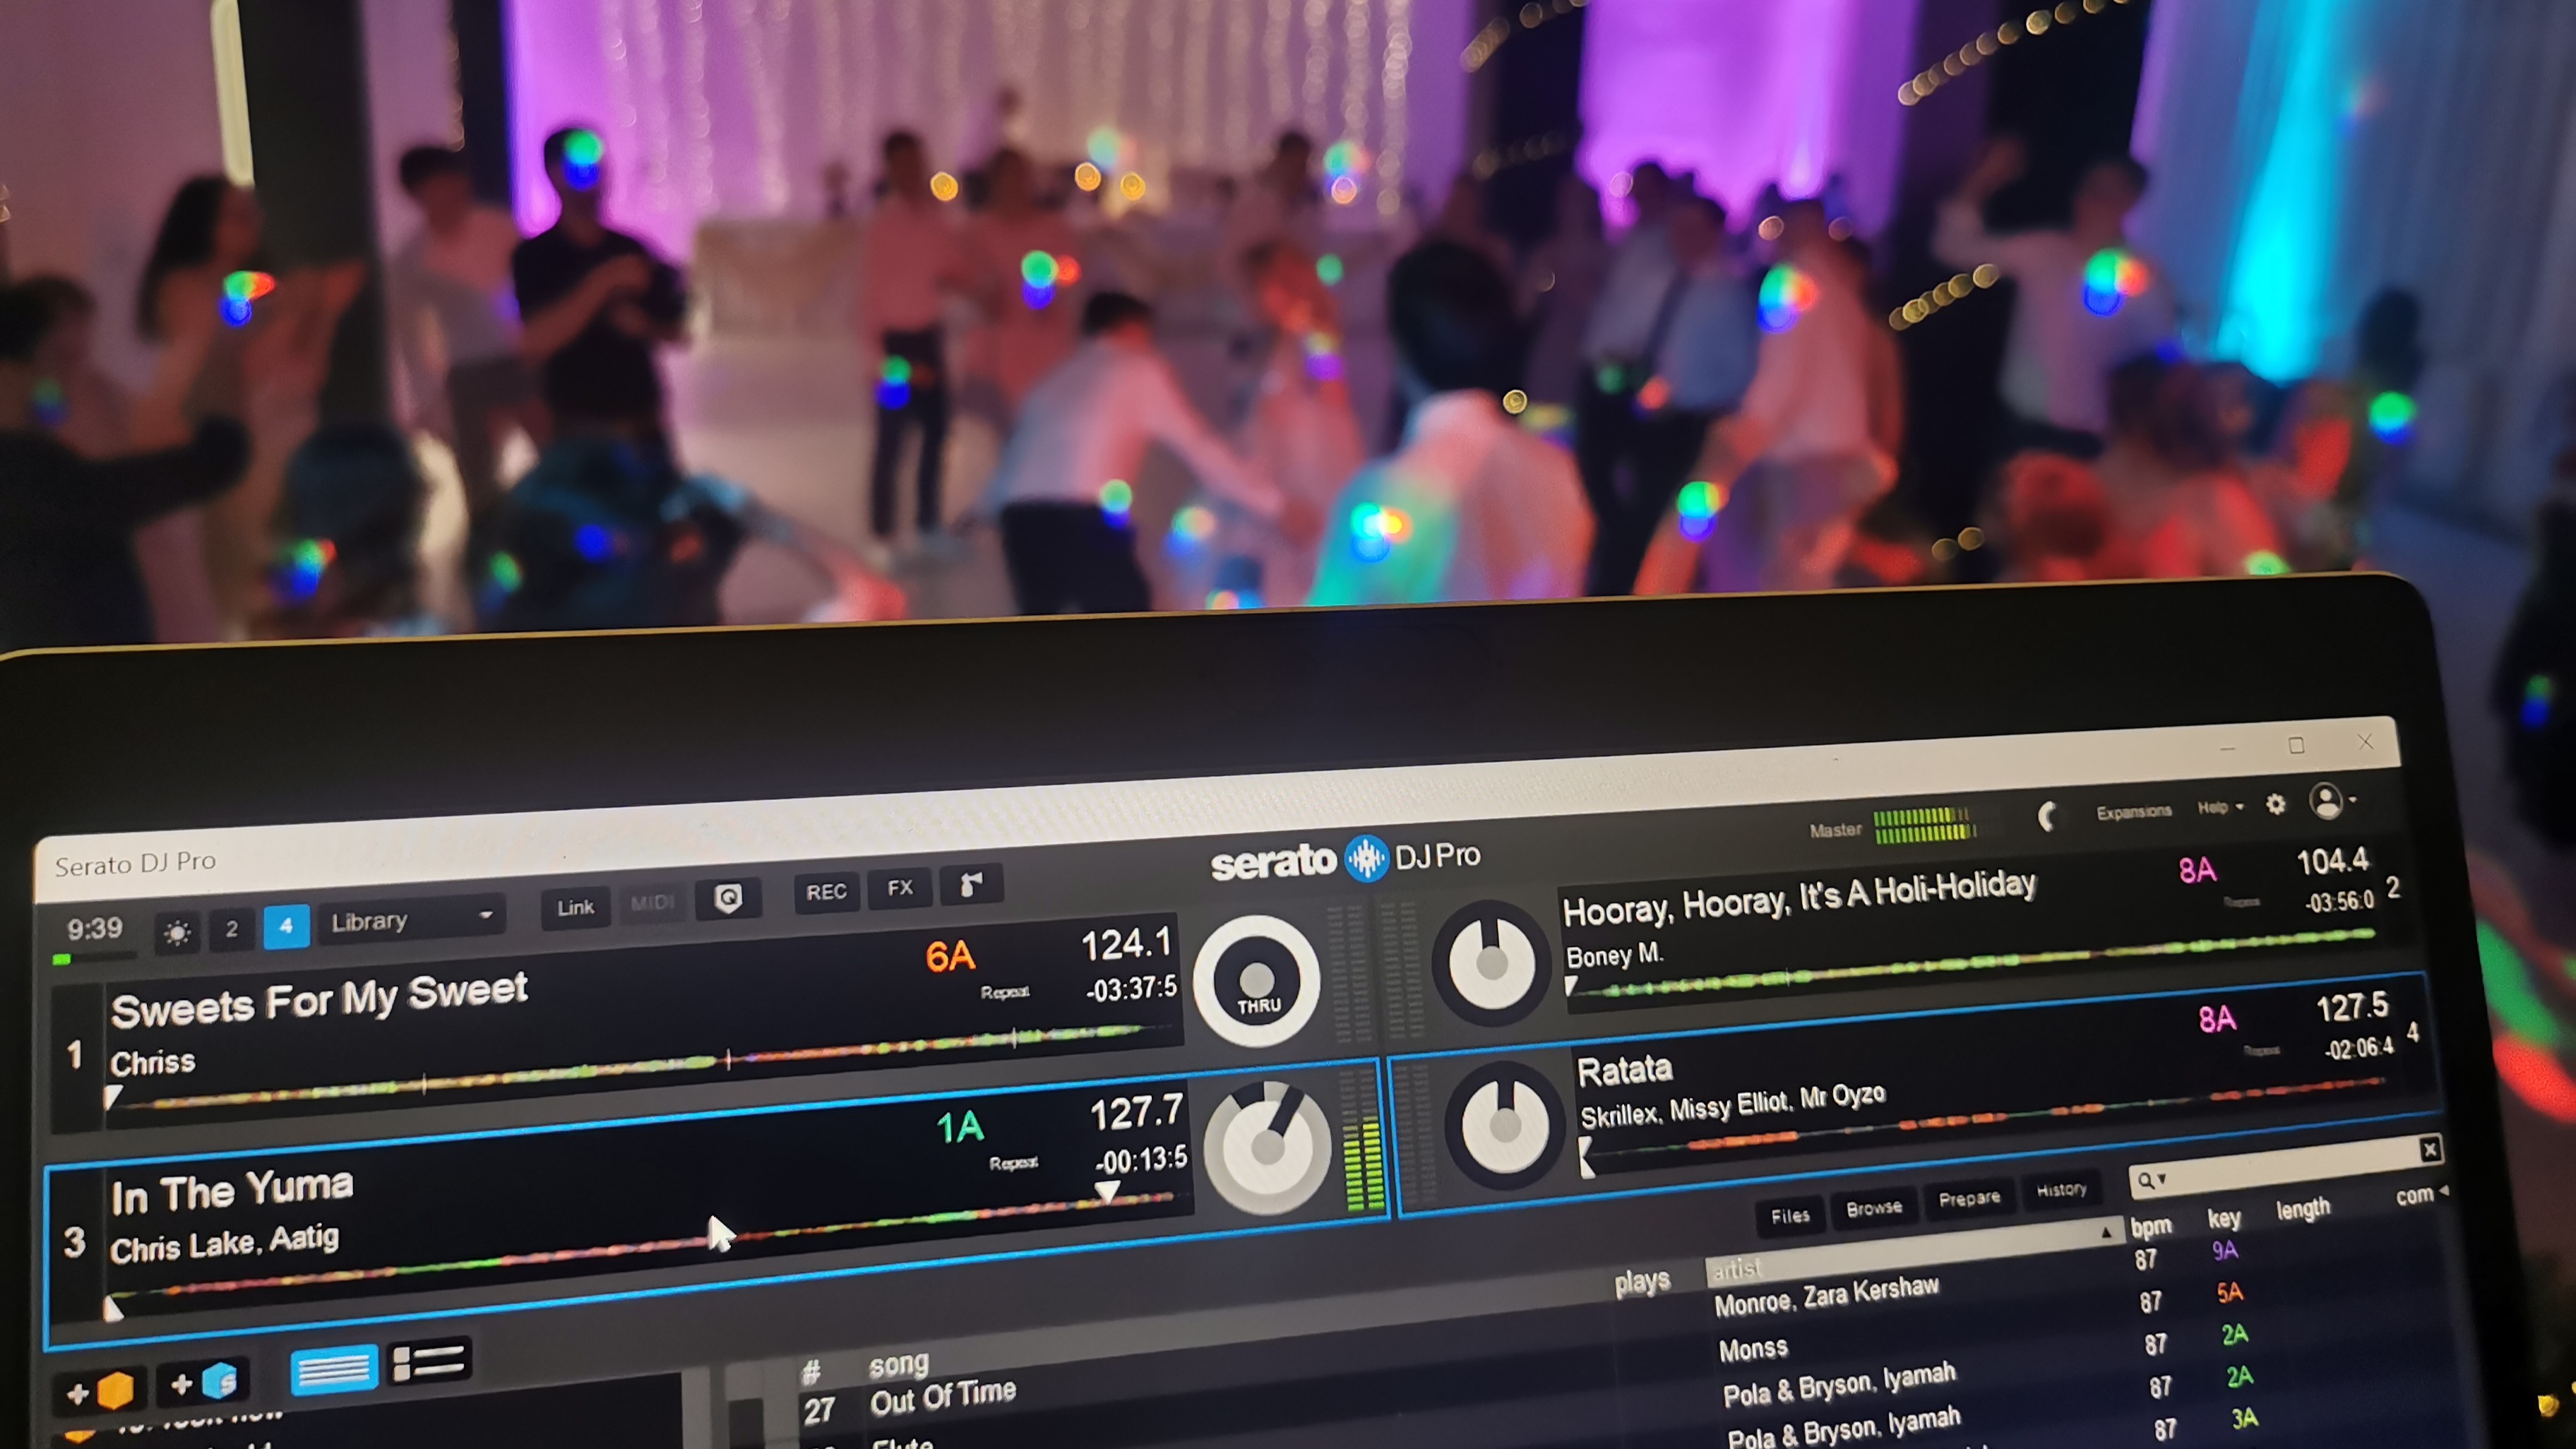Switch to the simple list view icon
2576x1449 pixels.
coord(333,1369)
